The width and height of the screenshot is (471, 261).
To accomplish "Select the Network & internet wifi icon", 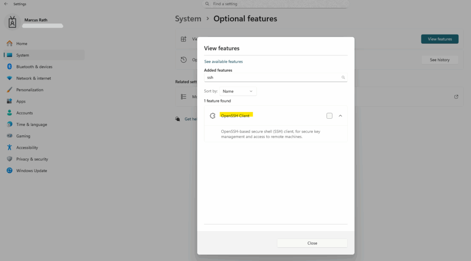I will click(x=10, y=78).
